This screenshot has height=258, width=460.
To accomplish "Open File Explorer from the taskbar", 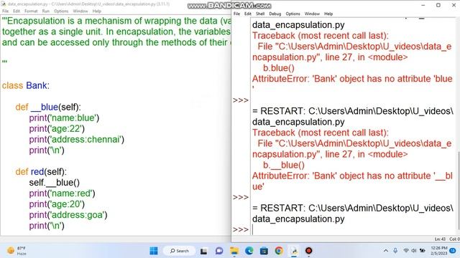I will click(x=234, y=251).
